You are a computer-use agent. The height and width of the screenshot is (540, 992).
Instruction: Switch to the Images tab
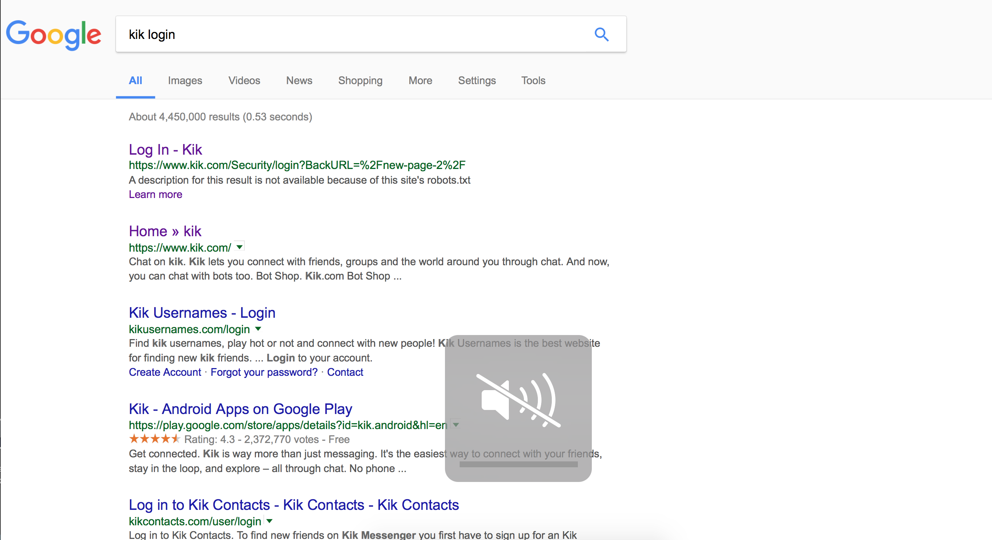point(185,80)
